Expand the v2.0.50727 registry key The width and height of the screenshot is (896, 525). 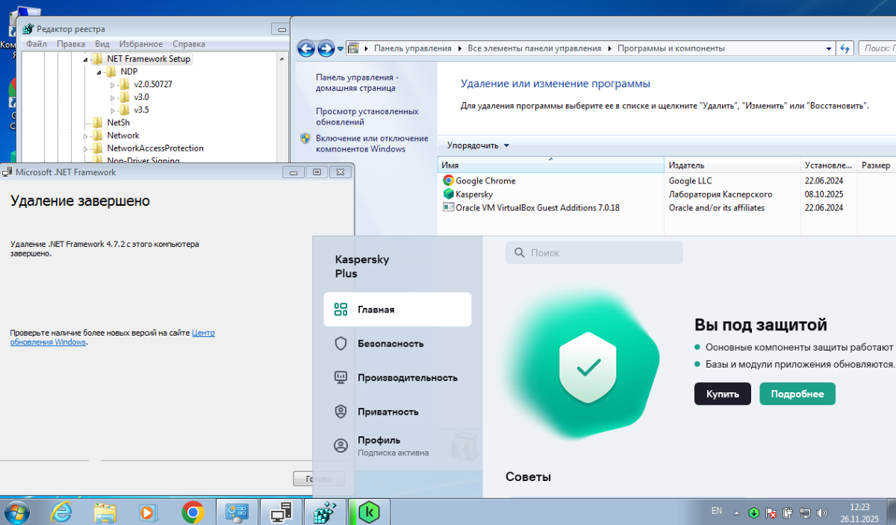tap(113, 84)
